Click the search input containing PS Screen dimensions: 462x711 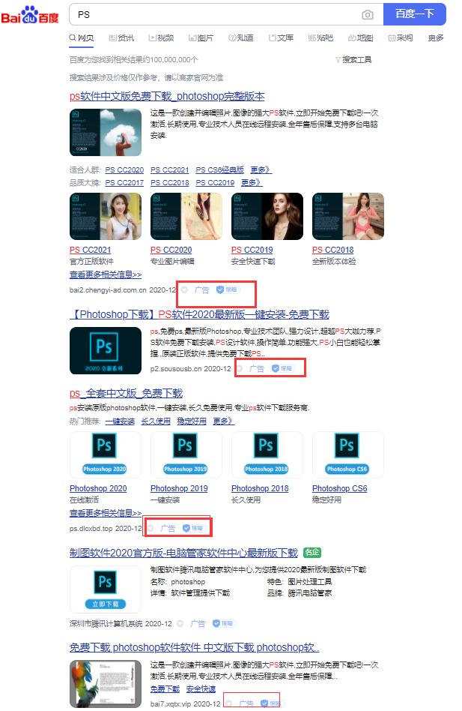pos(213,14)
